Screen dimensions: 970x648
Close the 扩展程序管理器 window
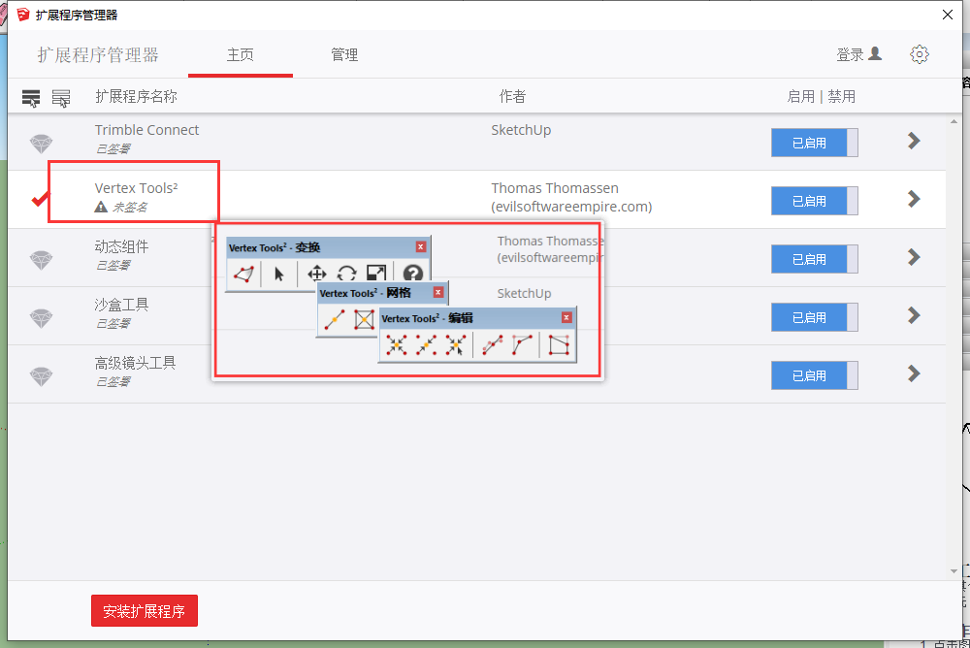(947, 15)
